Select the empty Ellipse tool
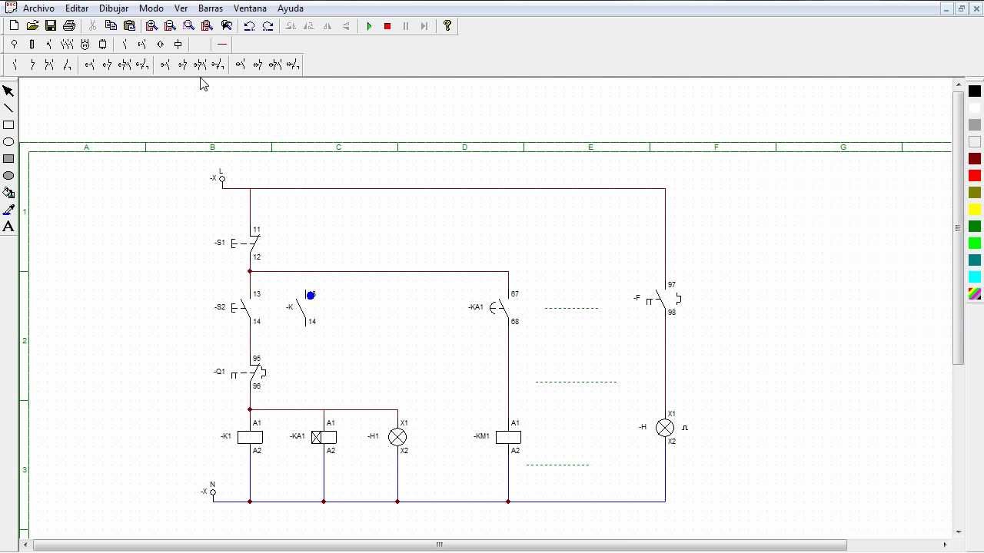 (x=8, y=142)
